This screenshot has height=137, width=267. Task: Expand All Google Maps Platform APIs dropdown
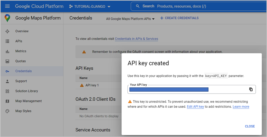coord(130,19)
